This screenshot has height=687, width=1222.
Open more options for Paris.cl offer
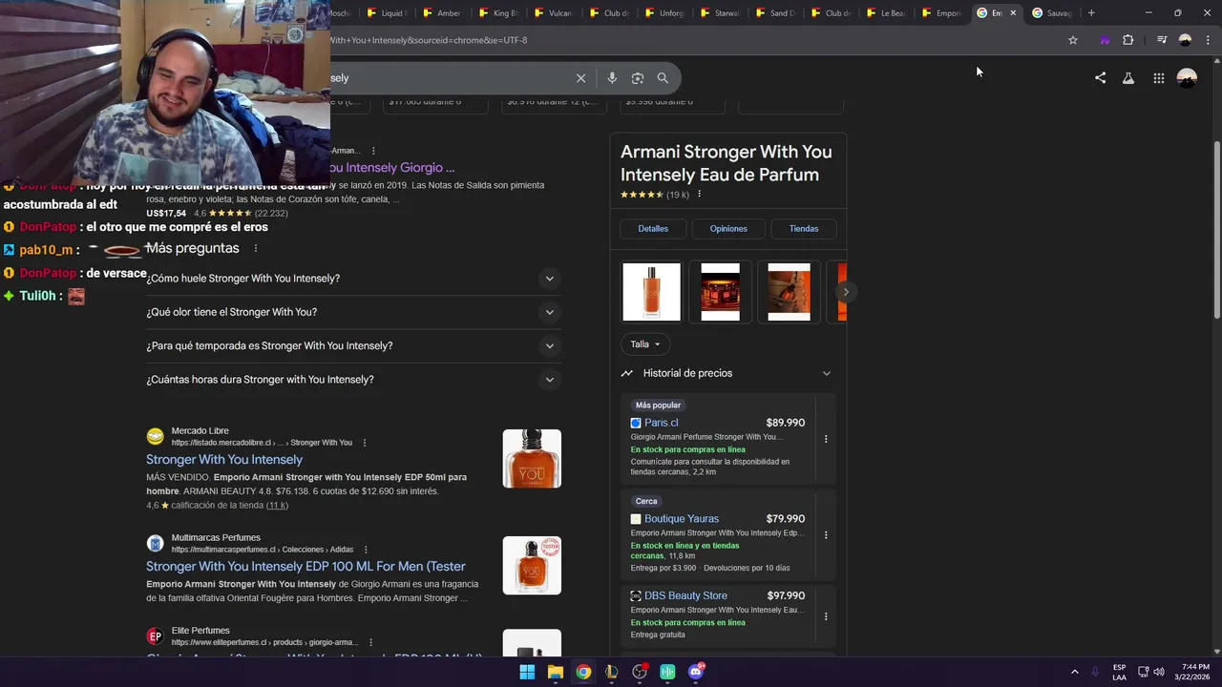(826, 439)
